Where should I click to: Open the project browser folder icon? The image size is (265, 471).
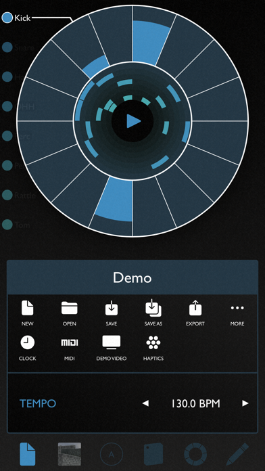click(x=70, y=308)
